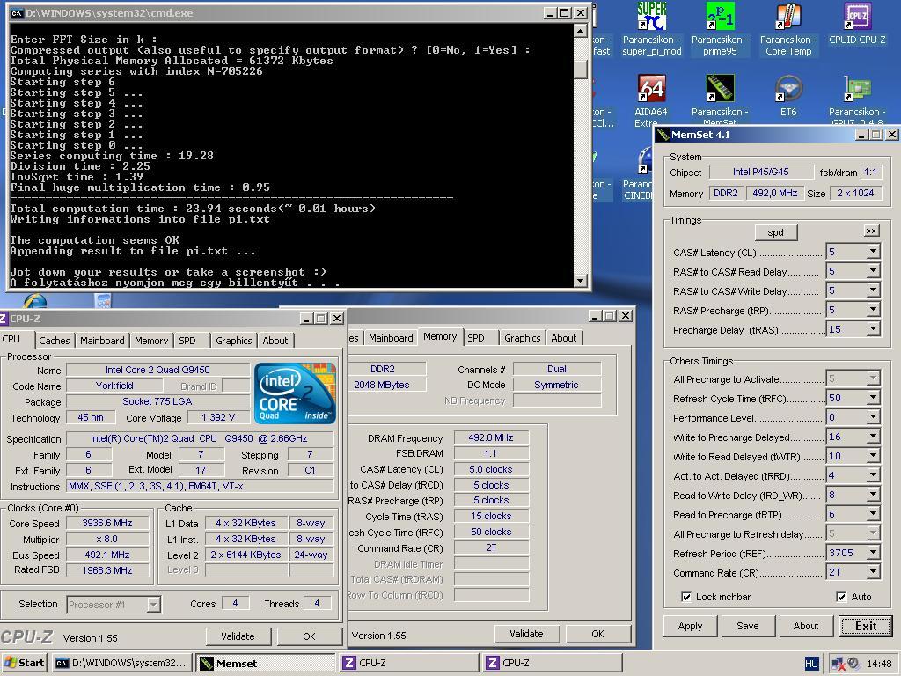Click the cmd.exe title bar icon
This screenshot has height=676, width=901.
[x=17, y=13]
